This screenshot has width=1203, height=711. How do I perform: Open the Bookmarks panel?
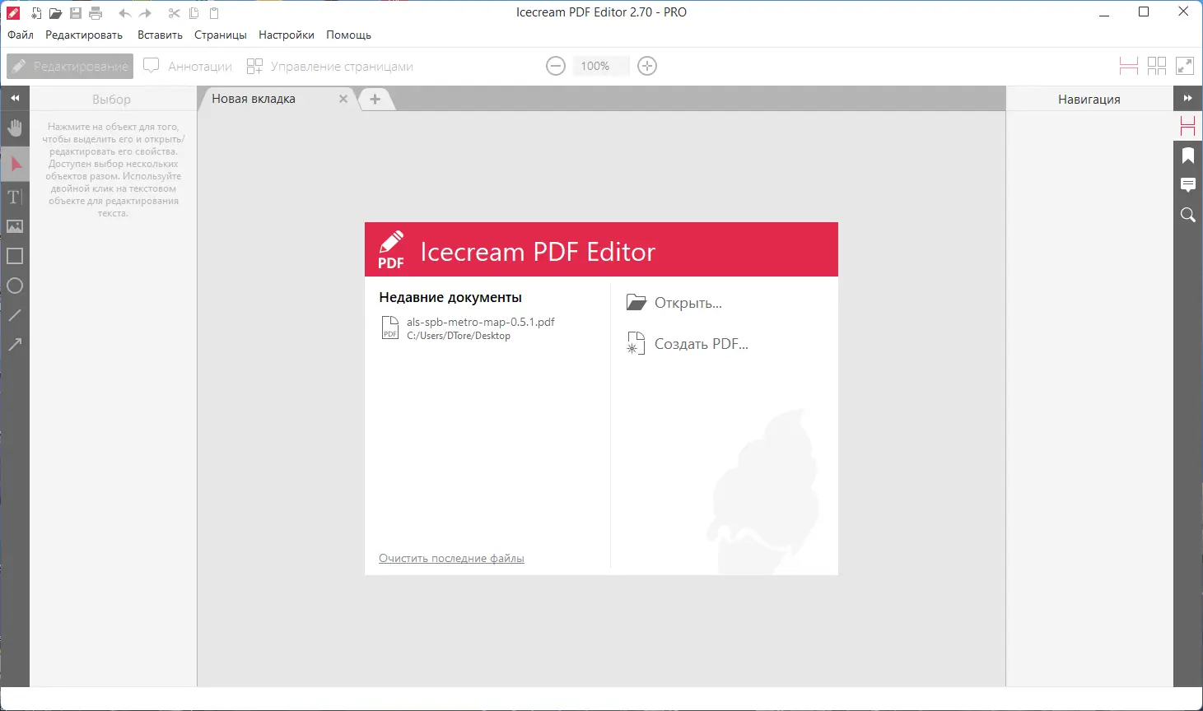click(1187, 156)
